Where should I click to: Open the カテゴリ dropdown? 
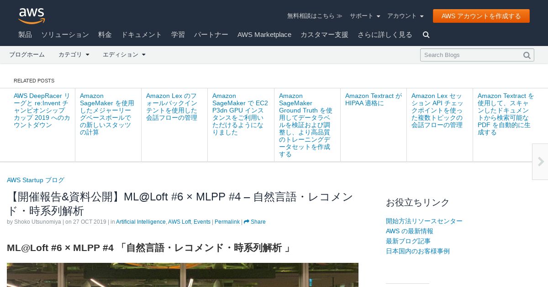tap(74, 55)
